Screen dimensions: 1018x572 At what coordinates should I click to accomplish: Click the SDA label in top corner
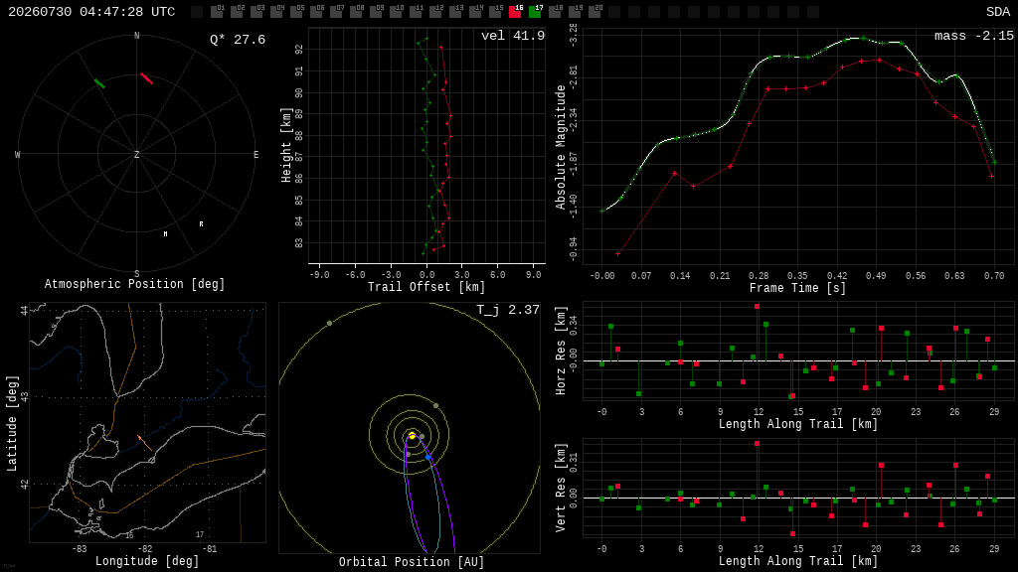pos(998,12)
